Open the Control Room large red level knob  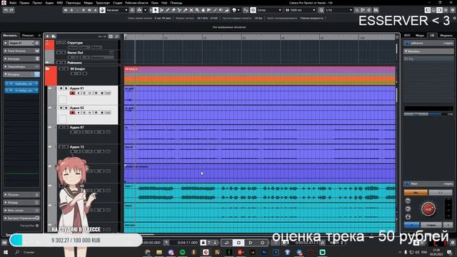click(428, 209)
